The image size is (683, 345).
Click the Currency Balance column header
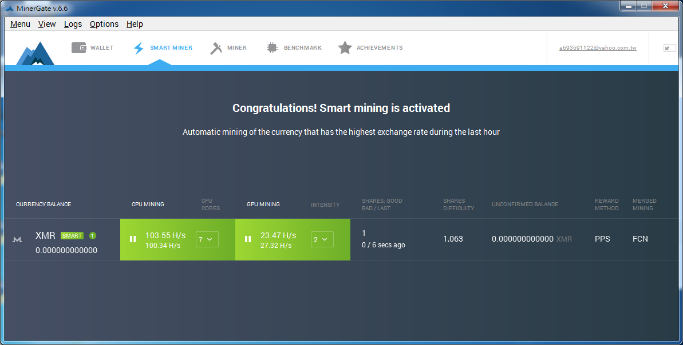pyautogui.click(x=44, y=204)
